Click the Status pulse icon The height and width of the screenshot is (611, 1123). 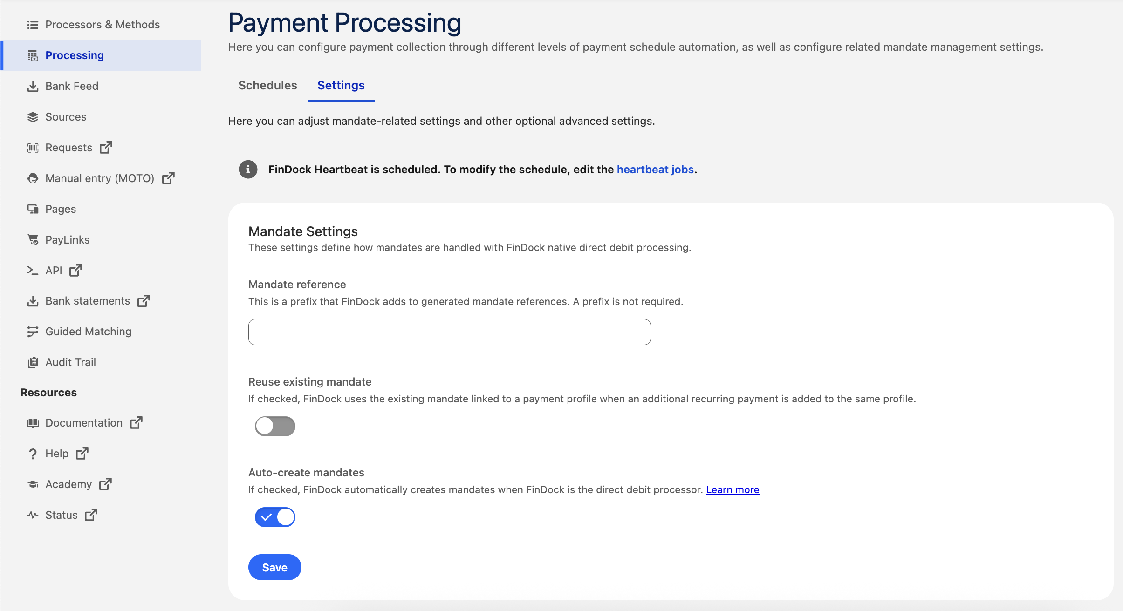pyautogui.click(x=33, y=515)
